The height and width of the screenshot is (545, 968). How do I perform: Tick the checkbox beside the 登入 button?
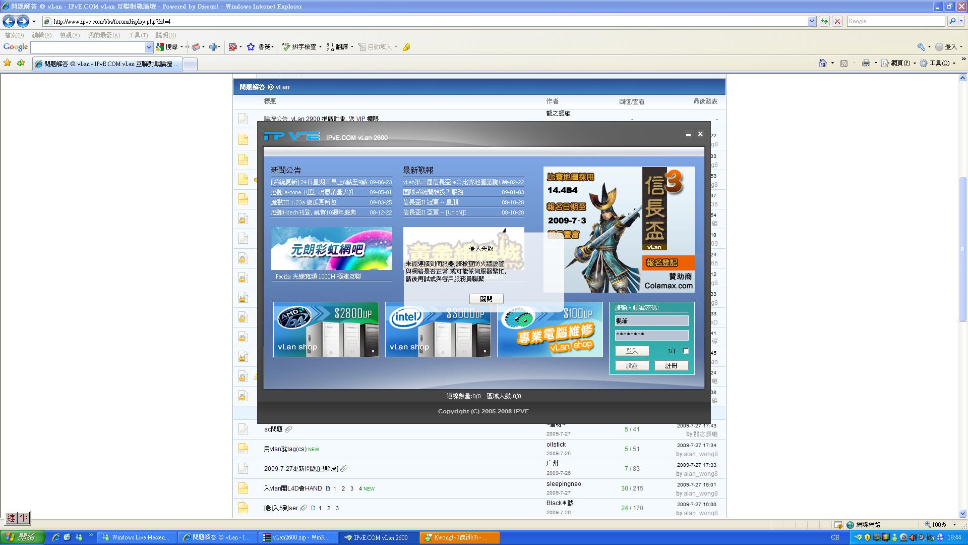click(x=686, y=351)
